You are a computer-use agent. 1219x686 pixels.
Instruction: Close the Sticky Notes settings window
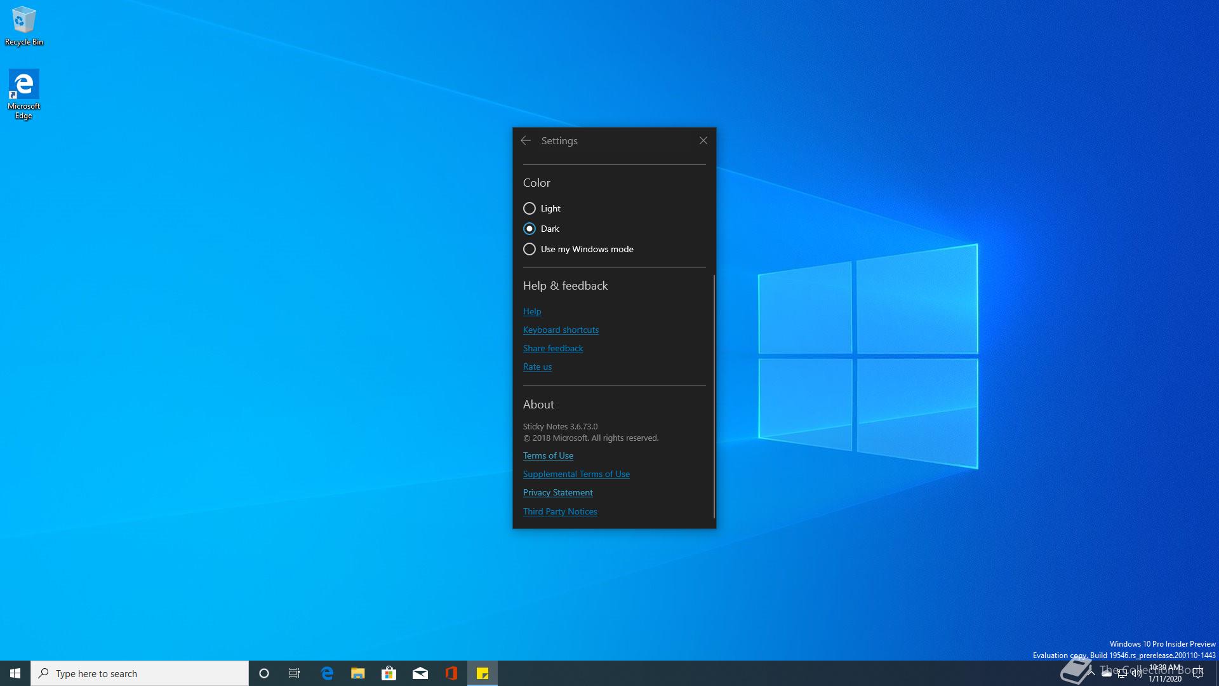(703, 140)
